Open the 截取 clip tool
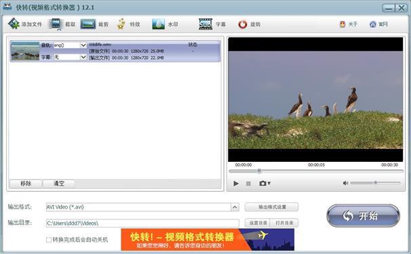Image resolution: width=411 pixels, height=254 pixels. 56,24
